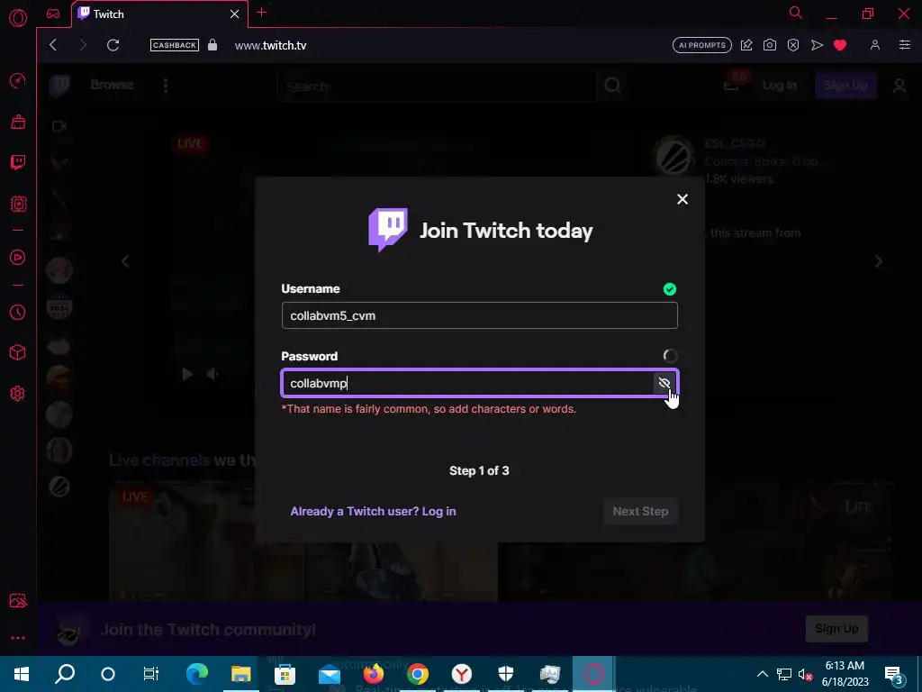Click the send Flow arrow icon
This screenshot has height=692, width=922.
point(817,45)
